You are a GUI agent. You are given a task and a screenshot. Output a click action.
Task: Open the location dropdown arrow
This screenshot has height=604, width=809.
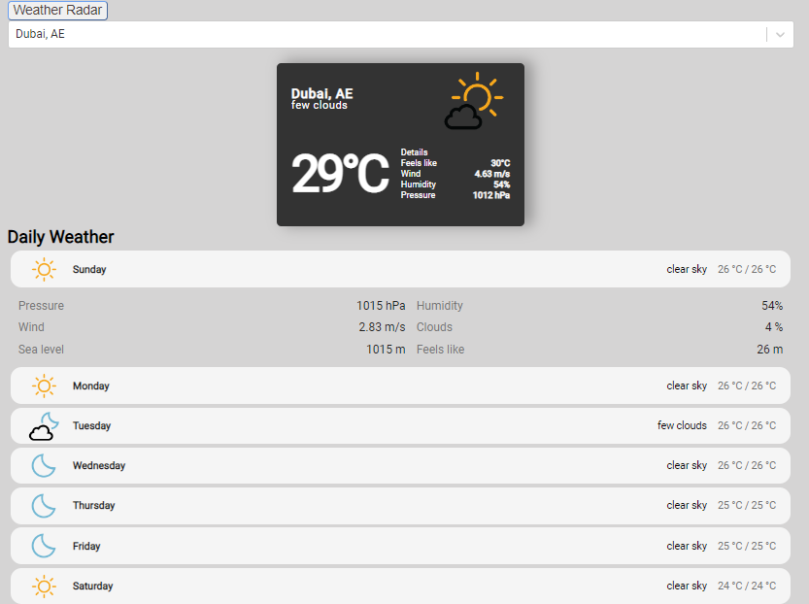click(x=780, y=34)
